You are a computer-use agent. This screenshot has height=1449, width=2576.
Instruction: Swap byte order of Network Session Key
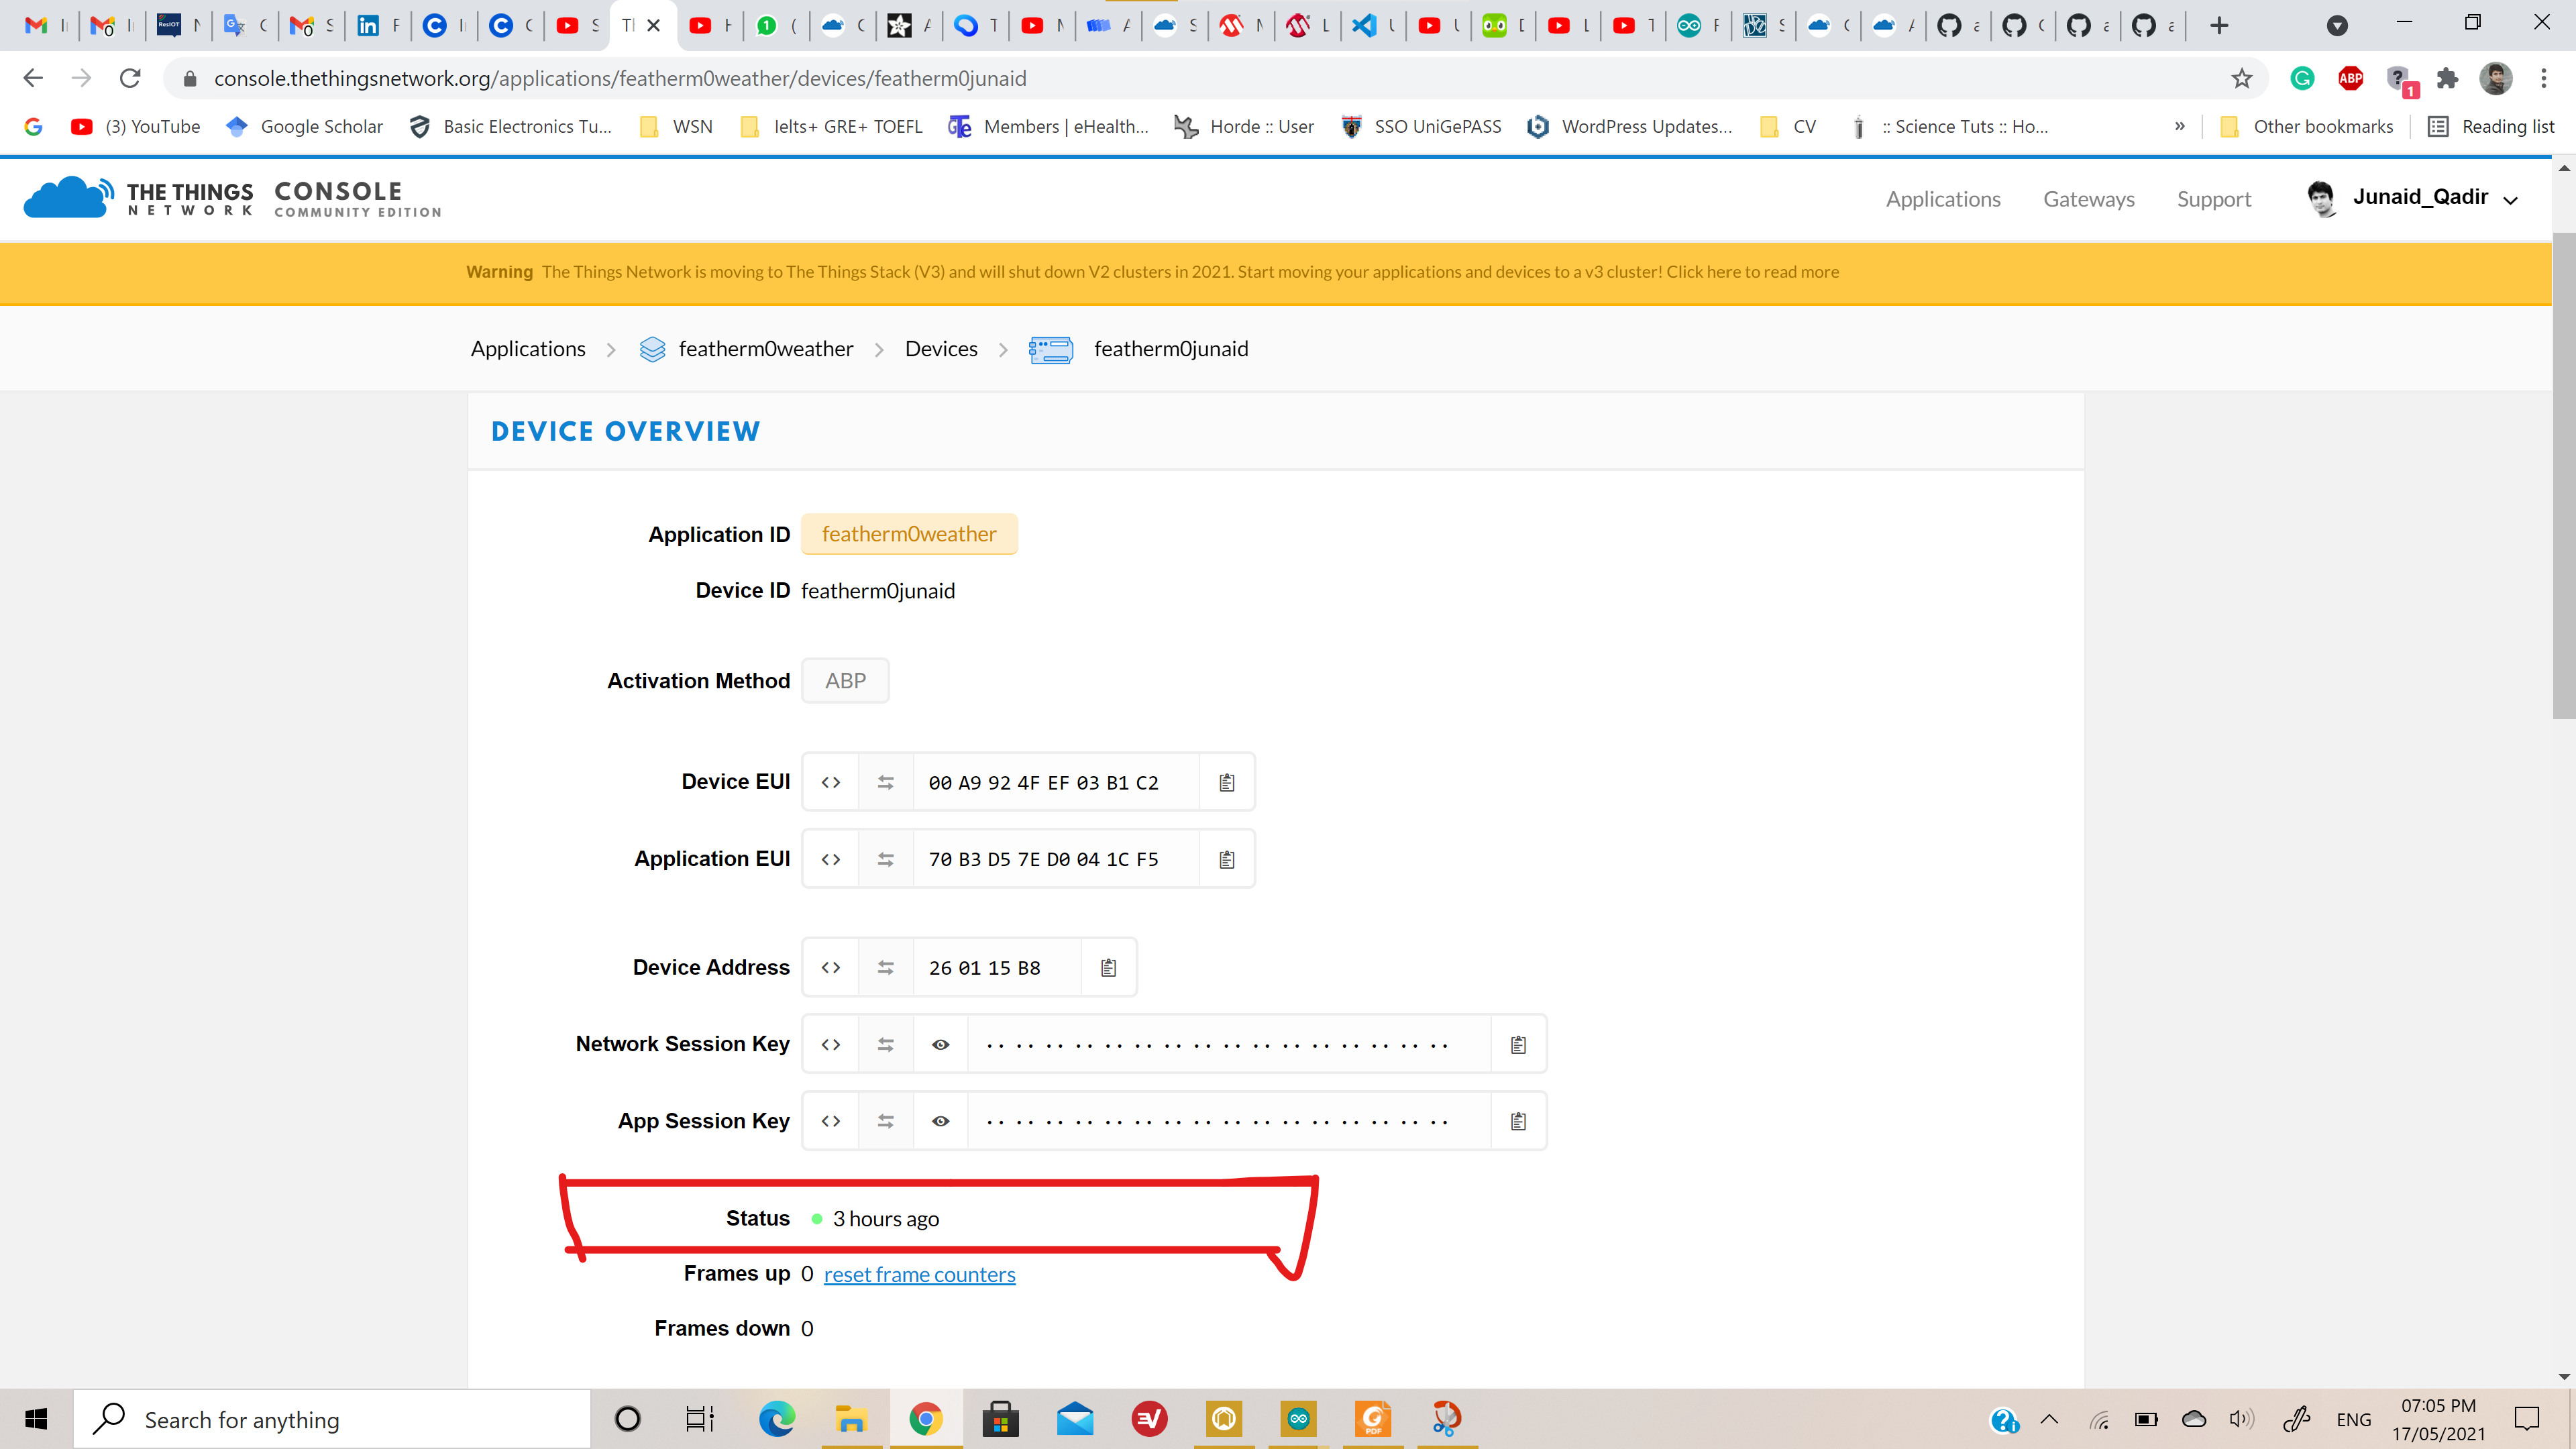click(x=885, y=1044)
